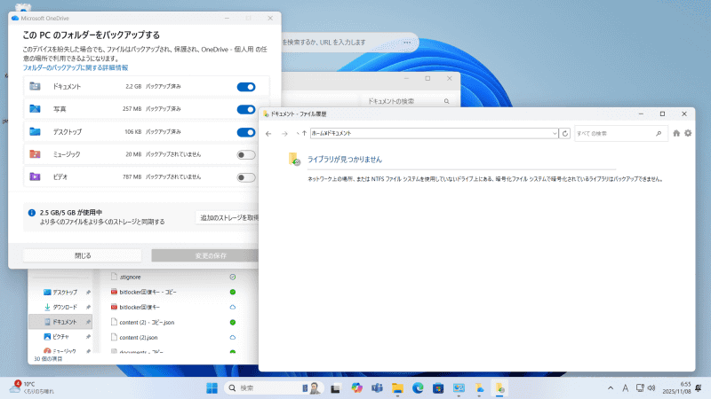Show hidden system tray icons
The image size is (711, 399).
point(611,388)
